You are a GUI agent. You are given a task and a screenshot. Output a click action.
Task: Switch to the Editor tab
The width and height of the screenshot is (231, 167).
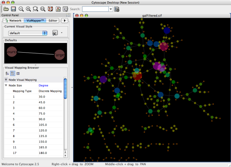pyautogui.click(x=53, y=20)
